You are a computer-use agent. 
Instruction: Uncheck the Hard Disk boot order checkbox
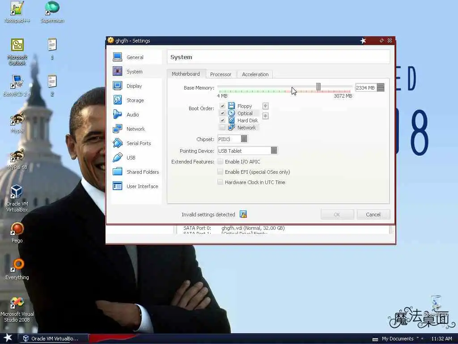click(222, 120)
